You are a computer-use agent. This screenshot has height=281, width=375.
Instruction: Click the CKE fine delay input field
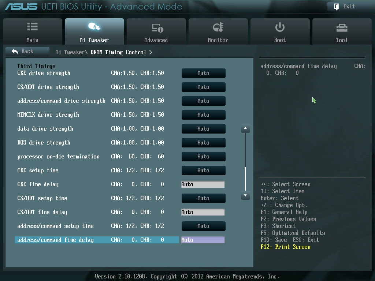203,184
